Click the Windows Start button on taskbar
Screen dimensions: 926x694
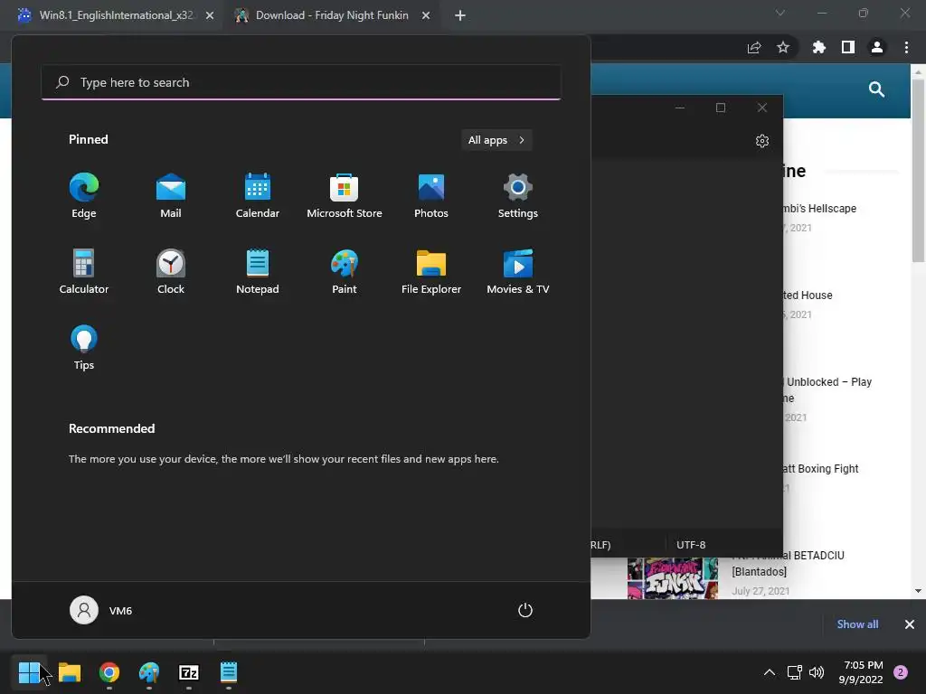(29, 672)
